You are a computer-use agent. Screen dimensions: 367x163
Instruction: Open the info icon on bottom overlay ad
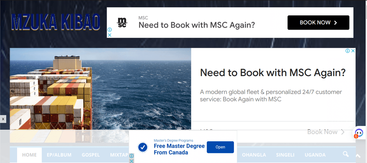(132, 156)
